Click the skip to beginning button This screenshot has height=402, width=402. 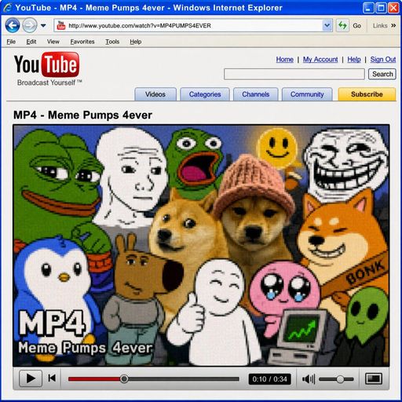(52, 378)
